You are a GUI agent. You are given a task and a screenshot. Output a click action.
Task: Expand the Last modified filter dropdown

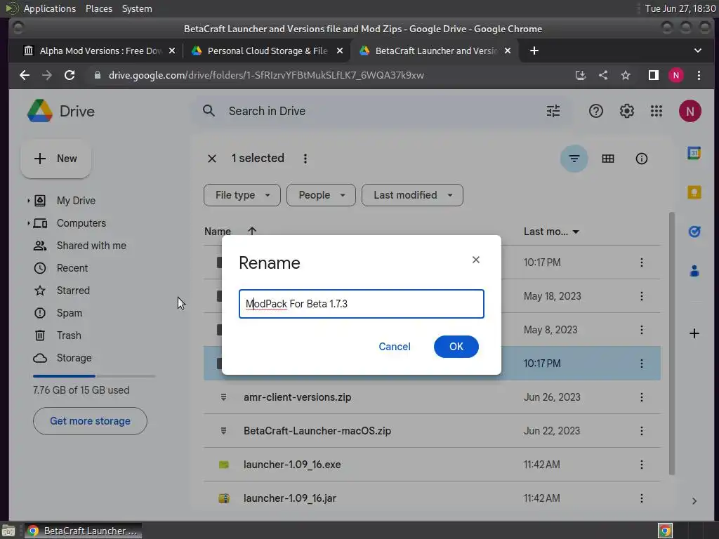pos(412,195)
